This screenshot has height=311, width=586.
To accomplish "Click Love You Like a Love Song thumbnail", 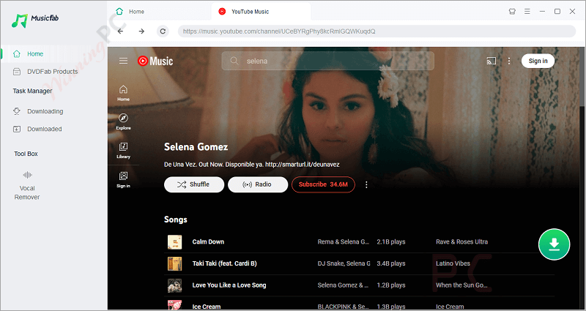I will tap(174, 285).
